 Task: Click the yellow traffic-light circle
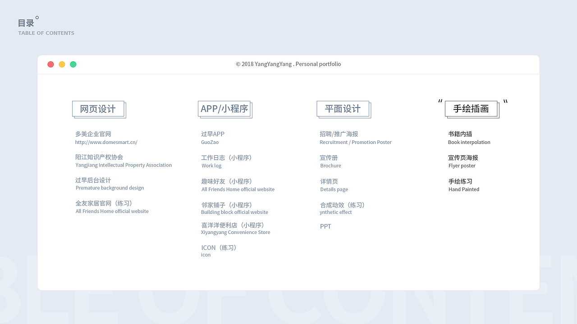pos(62,64)
